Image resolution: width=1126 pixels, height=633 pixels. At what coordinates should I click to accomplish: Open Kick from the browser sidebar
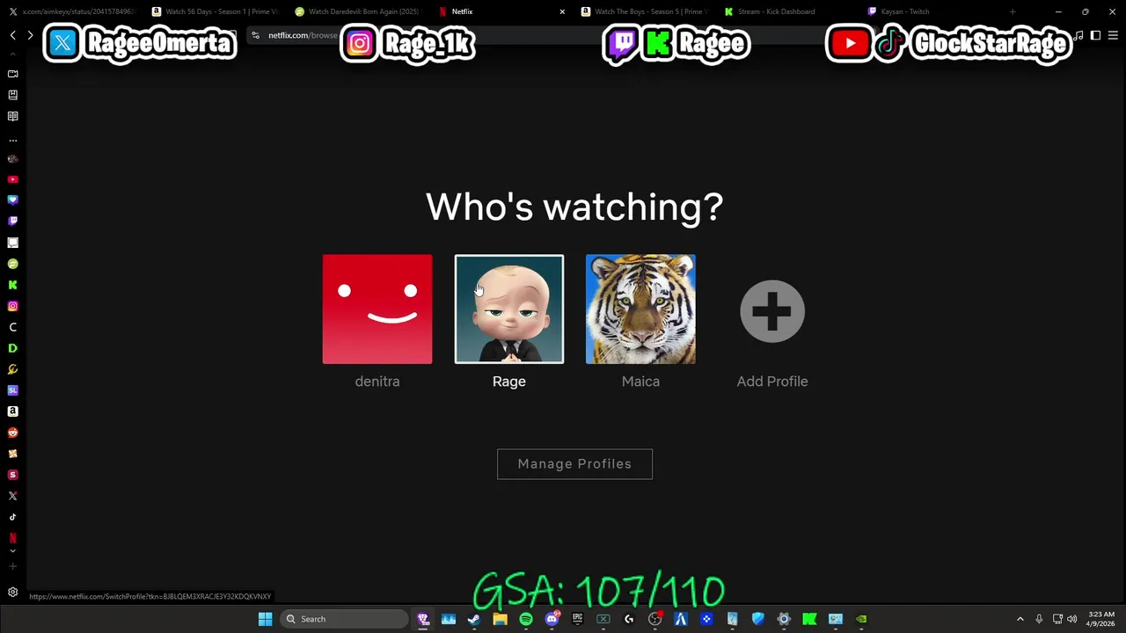(x=12, y=285)
